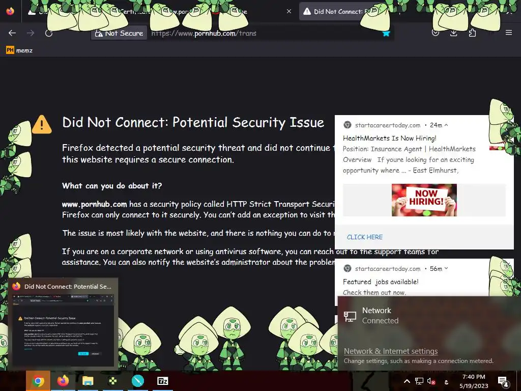
Task: Click the NOW HIRING notification image
Action: point(424,200)
